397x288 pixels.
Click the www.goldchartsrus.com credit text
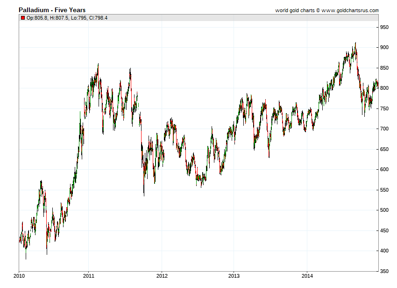click(x=350, y=10)
